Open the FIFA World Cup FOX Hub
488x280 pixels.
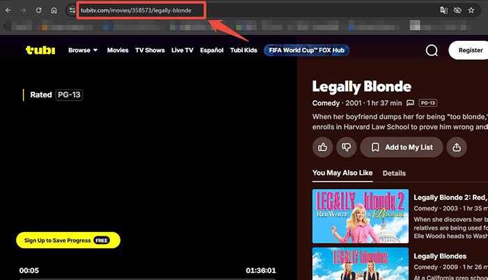tap(306, 50)
